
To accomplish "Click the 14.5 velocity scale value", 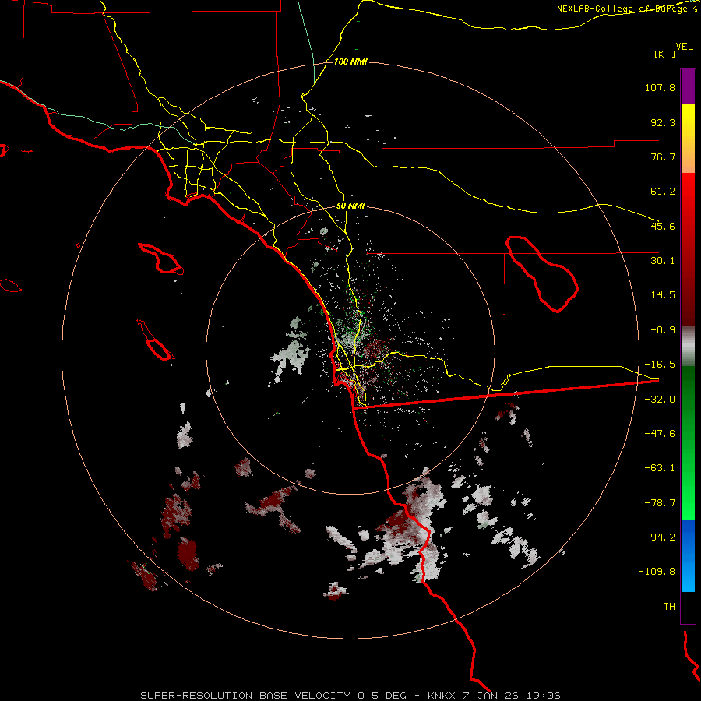I will 663,295.
